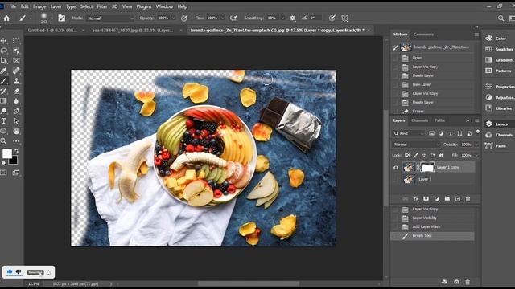Image resolution: width=515 pixels, height=289 pixels.
Task: Open the Select menu
Action: 86,6
